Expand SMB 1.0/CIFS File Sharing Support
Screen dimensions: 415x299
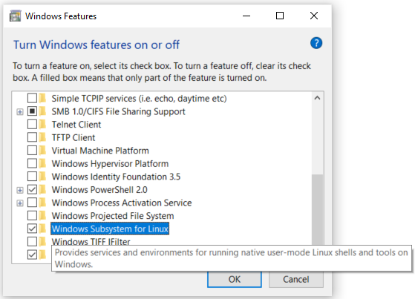coord(20,112)
